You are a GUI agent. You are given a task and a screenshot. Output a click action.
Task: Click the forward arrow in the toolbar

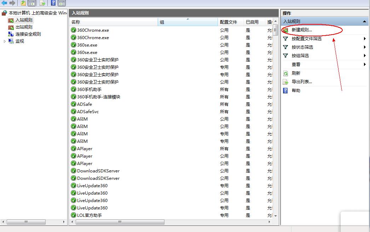pyautogui.click(x=12, y=3)
